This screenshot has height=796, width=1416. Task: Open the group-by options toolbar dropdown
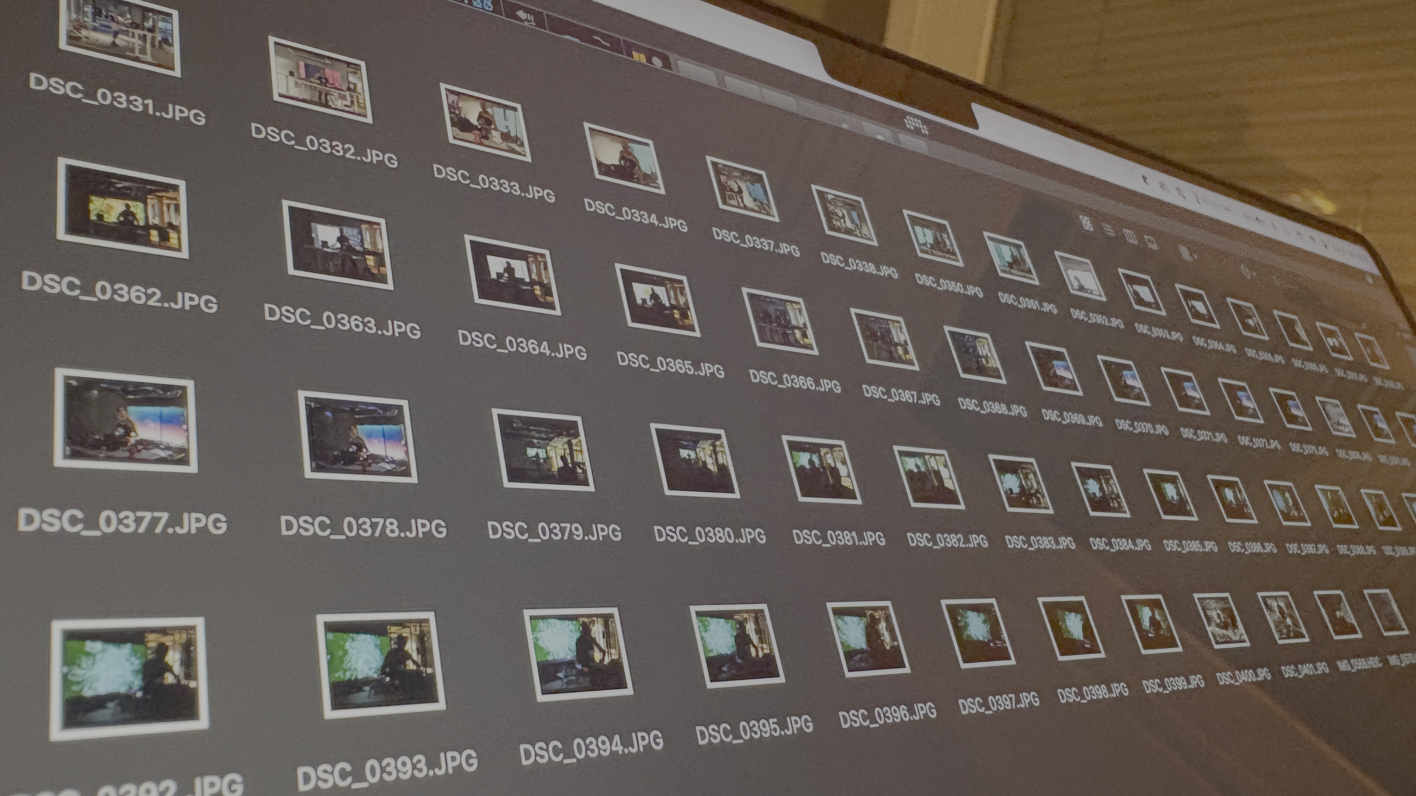click(x=1188, y=254)
